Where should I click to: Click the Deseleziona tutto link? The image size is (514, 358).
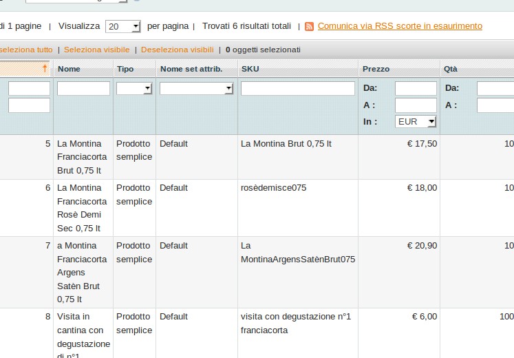tap(26, 50)
